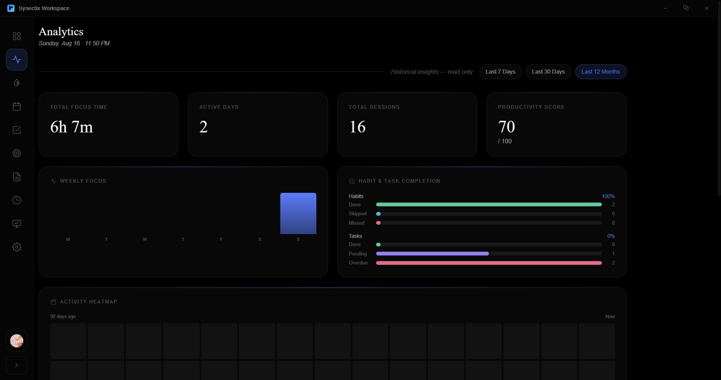721x380 pixels.
Task: Open the clock timer icon in sidebar
Action: coord(17,200)
